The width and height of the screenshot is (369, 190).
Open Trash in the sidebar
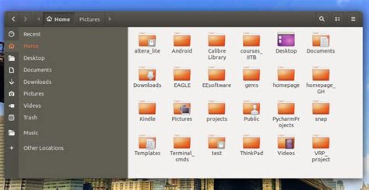pos(66,117)
